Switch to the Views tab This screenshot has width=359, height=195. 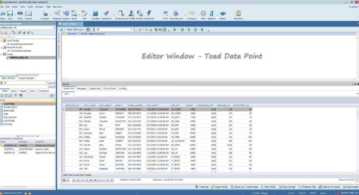point(13,91)
